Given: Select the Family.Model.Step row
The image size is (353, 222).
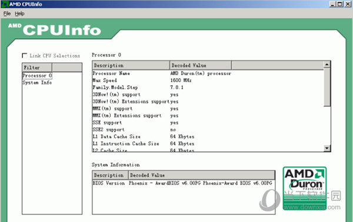Looking at the screenshot, I should point(208,88).
